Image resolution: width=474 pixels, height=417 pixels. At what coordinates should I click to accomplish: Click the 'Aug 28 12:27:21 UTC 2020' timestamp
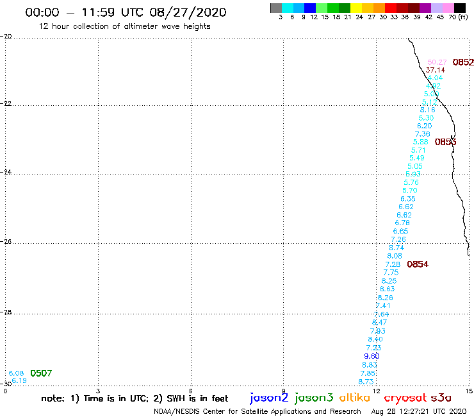(419, 411)
